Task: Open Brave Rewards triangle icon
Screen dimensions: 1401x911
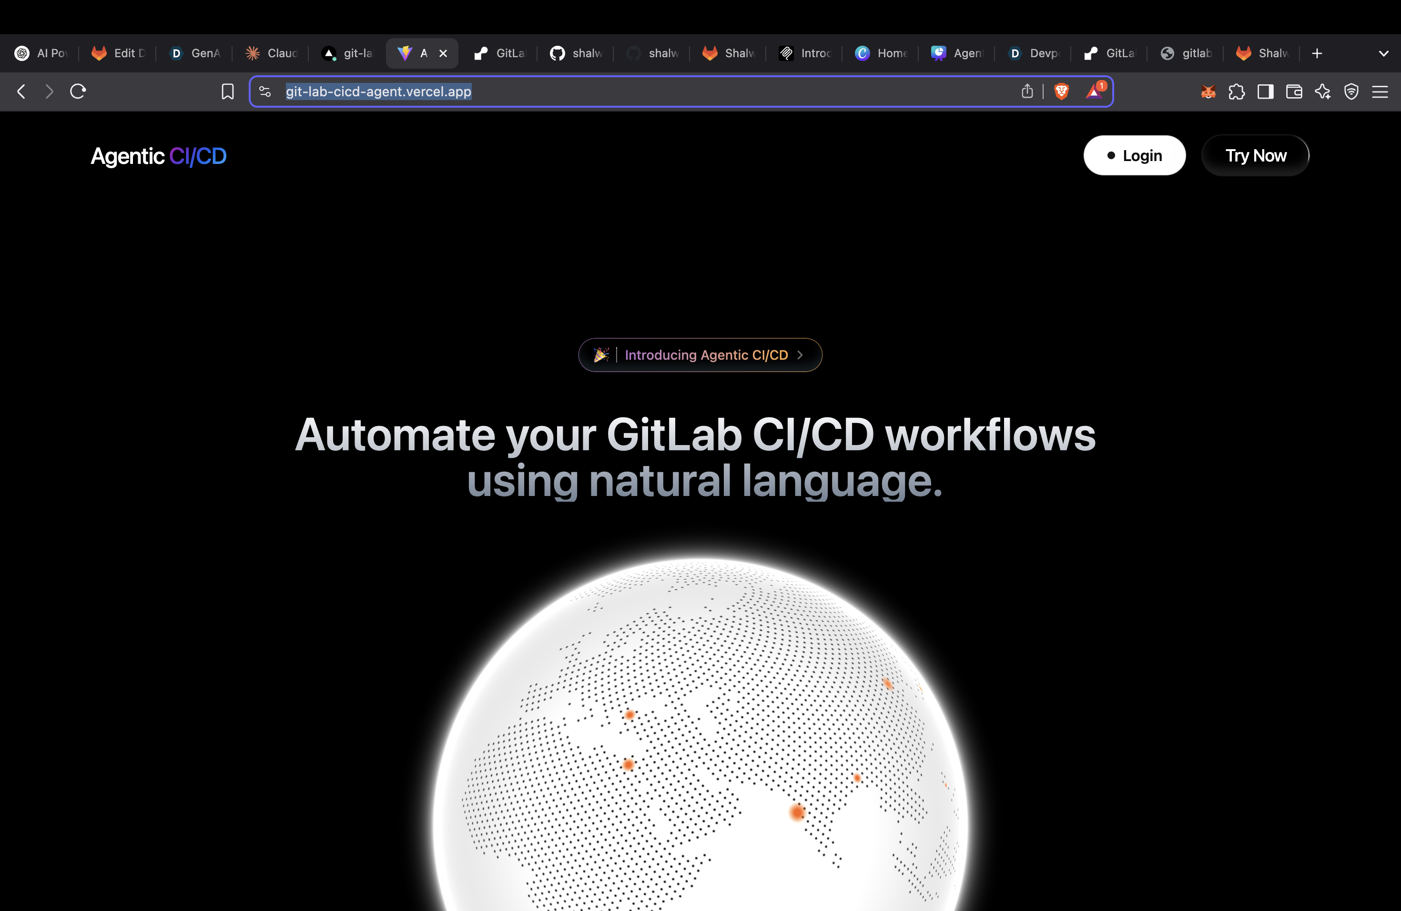Action: click(x=1094, y=91)
